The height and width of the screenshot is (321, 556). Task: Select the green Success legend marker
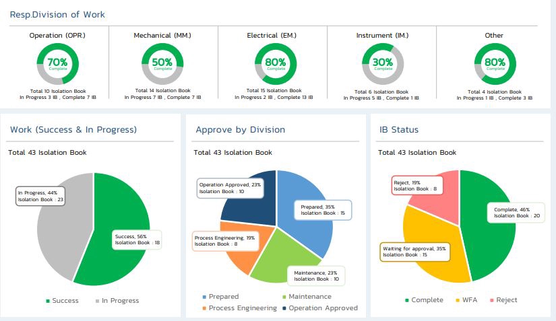[48, 301]
